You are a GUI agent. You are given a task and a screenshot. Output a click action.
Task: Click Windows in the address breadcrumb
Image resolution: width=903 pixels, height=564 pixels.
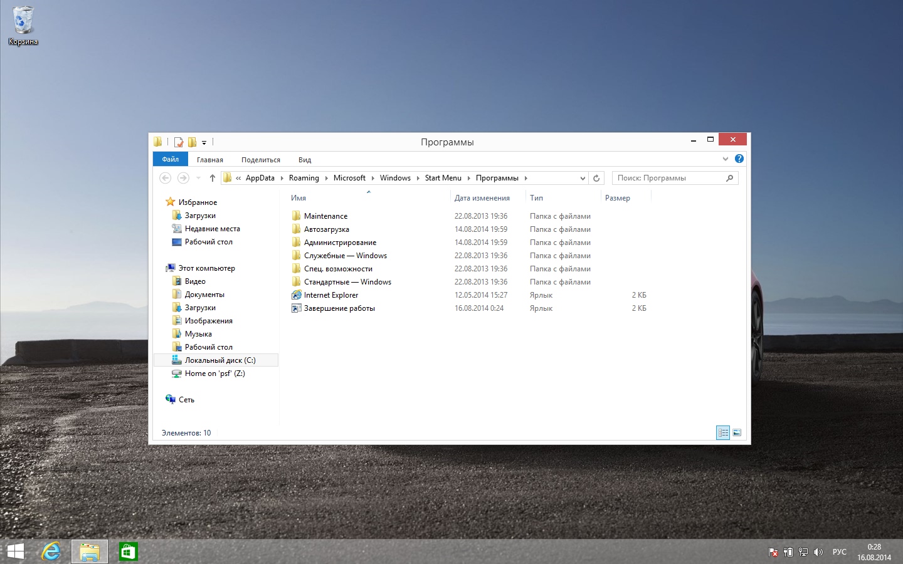pos(395,178)
